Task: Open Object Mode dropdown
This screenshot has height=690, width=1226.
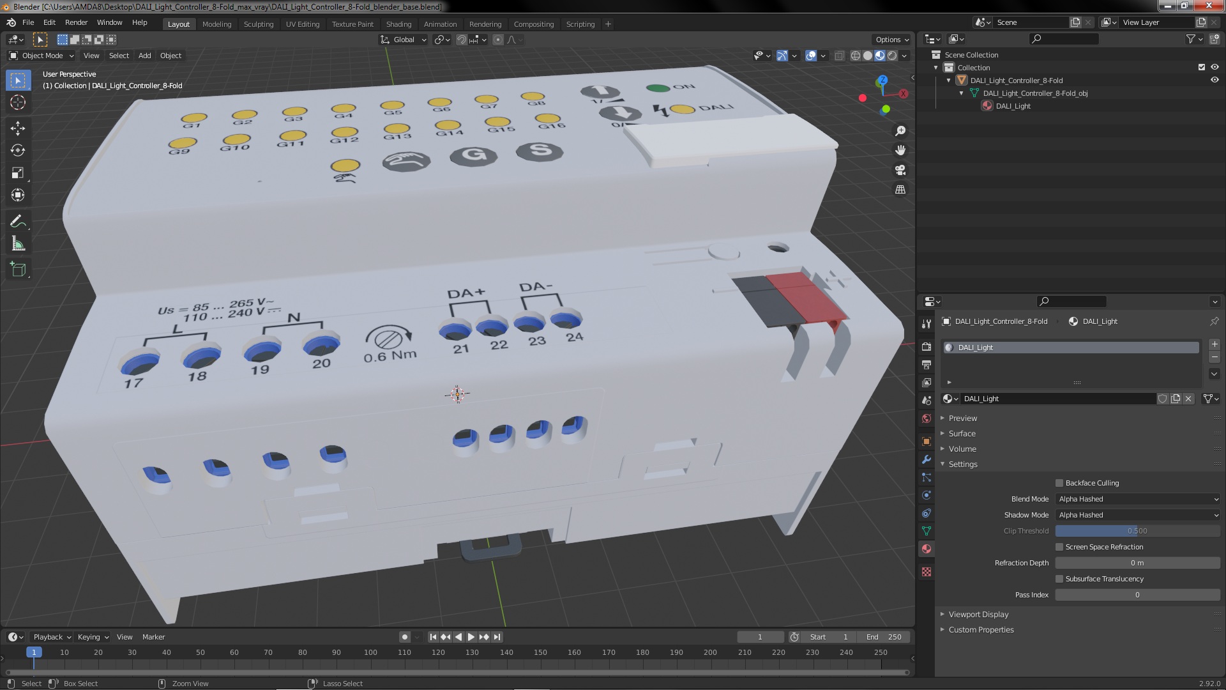Action: 41,56
